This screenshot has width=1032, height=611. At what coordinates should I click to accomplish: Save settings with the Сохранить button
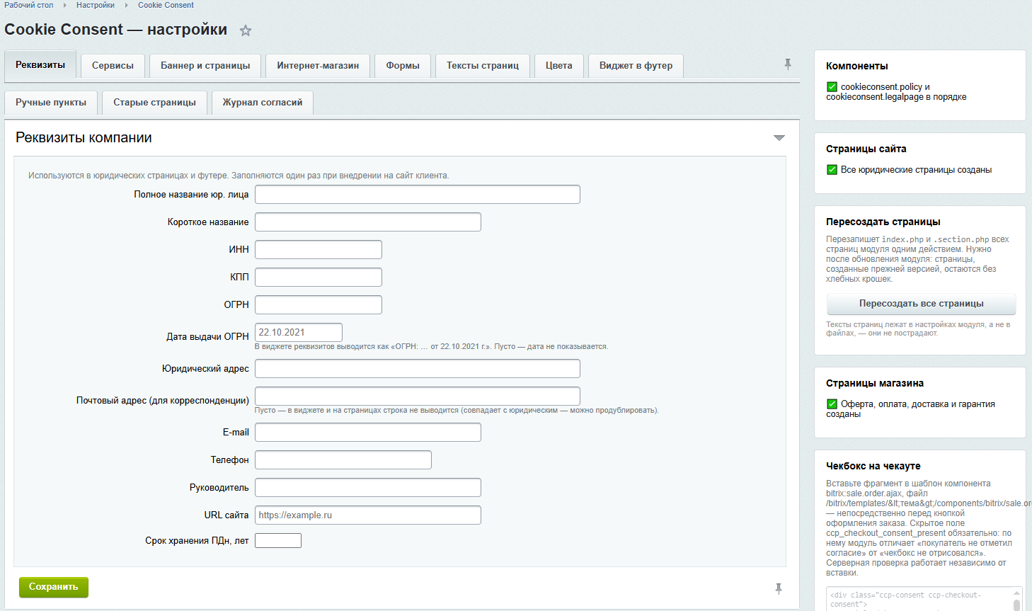click(x=54, y=587)
